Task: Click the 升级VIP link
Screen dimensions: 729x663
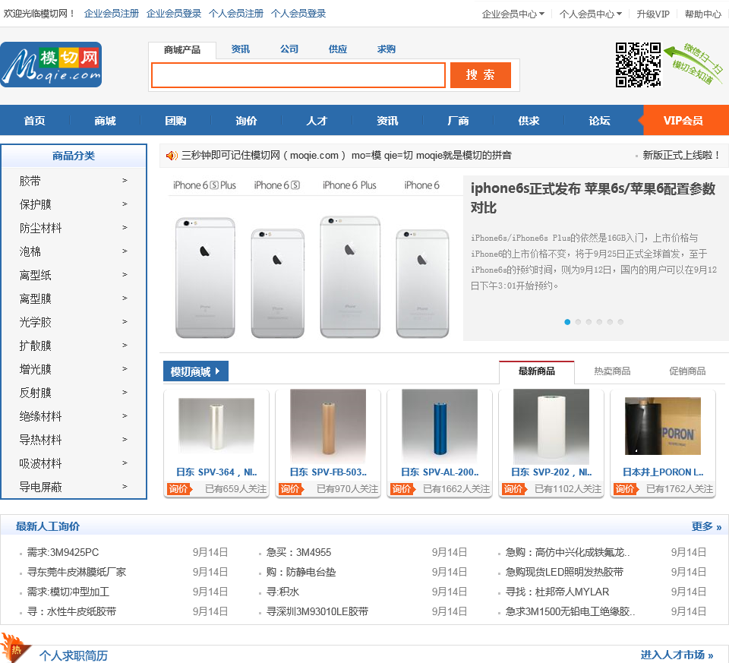Action: 653,14
